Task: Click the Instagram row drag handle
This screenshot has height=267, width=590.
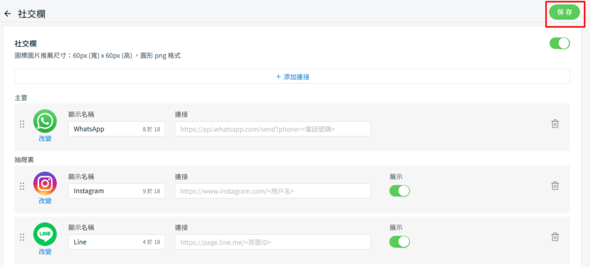Action: point(22,186)
